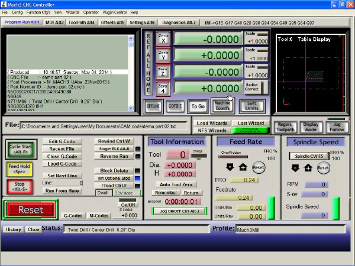Lower spindle speed with down arrow

click(295, 168)
